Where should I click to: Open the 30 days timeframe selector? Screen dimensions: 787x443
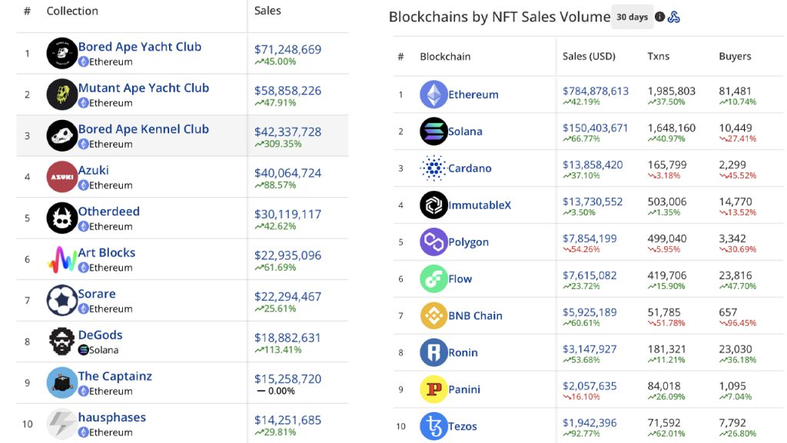pyautogui.click(x=632, y=15)
